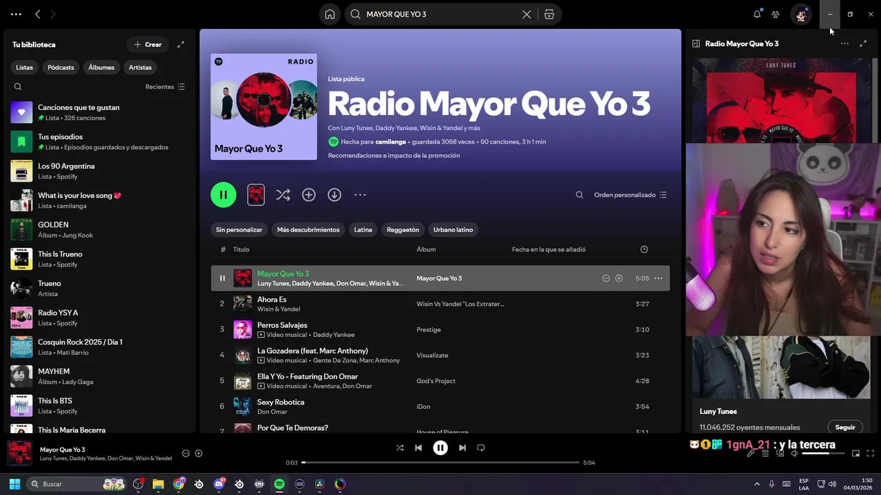Open the Browse icon in search bar
Screen dimensions: 881x495
tap(549, 14)
